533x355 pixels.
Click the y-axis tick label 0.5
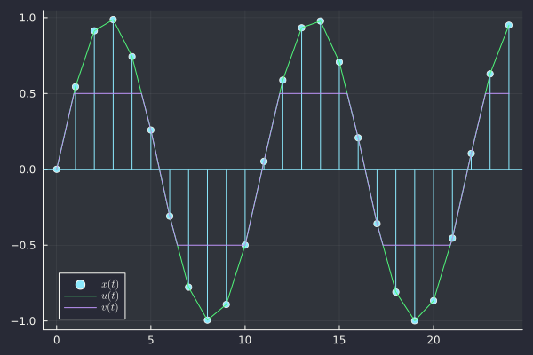(x=27, y=93)
